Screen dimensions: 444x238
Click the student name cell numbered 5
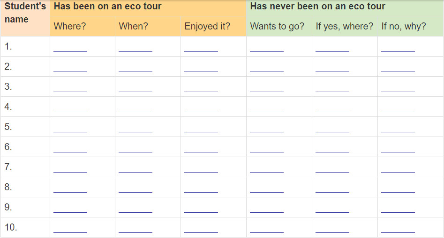pos(25,127)
